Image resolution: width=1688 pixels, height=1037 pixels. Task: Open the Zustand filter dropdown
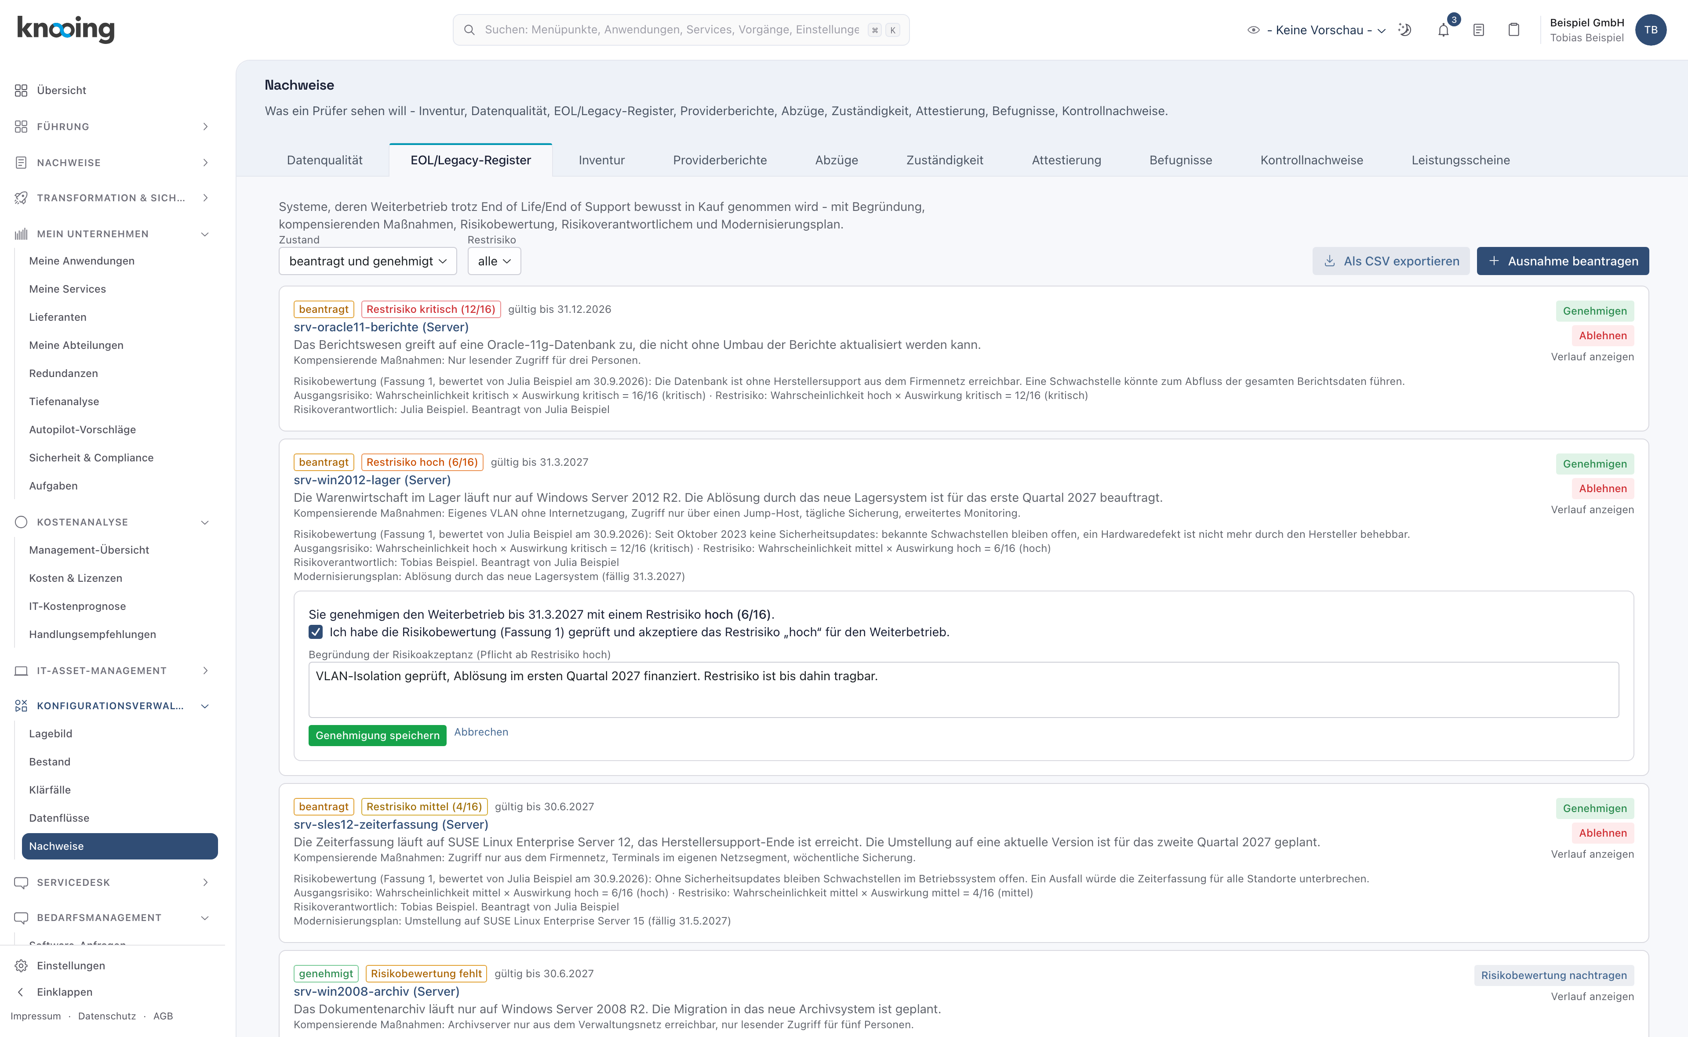click(367, 261)
